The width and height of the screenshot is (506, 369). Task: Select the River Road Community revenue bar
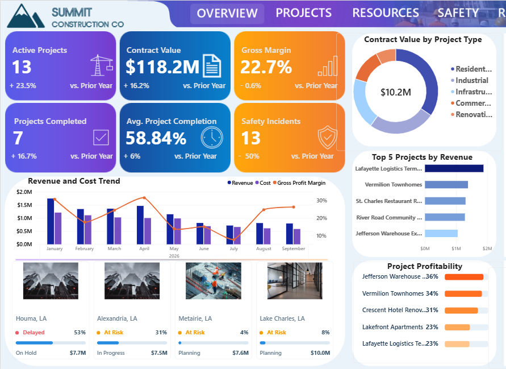(x=445, y=217)
